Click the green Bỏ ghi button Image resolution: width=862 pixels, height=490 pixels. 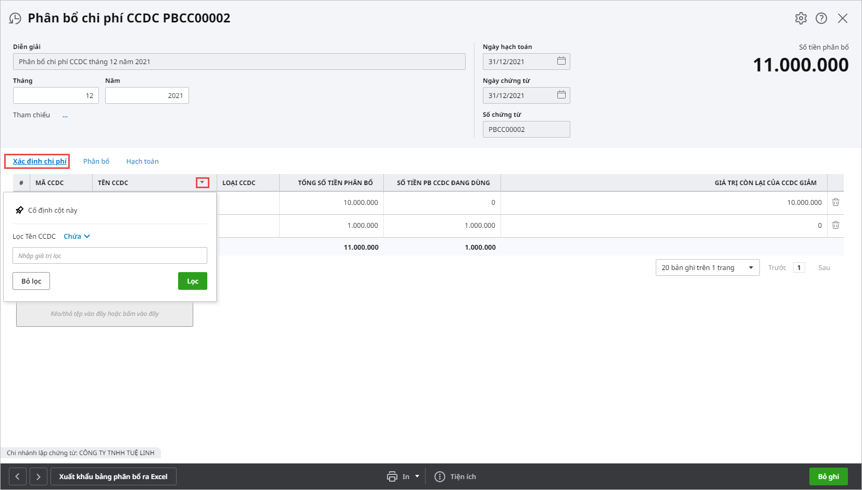(x=828, y=476)
